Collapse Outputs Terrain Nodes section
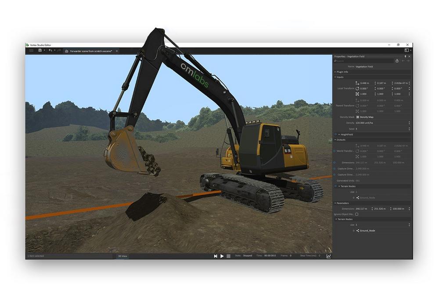Screen dimensions: 439x305 [x=339, y=187]
